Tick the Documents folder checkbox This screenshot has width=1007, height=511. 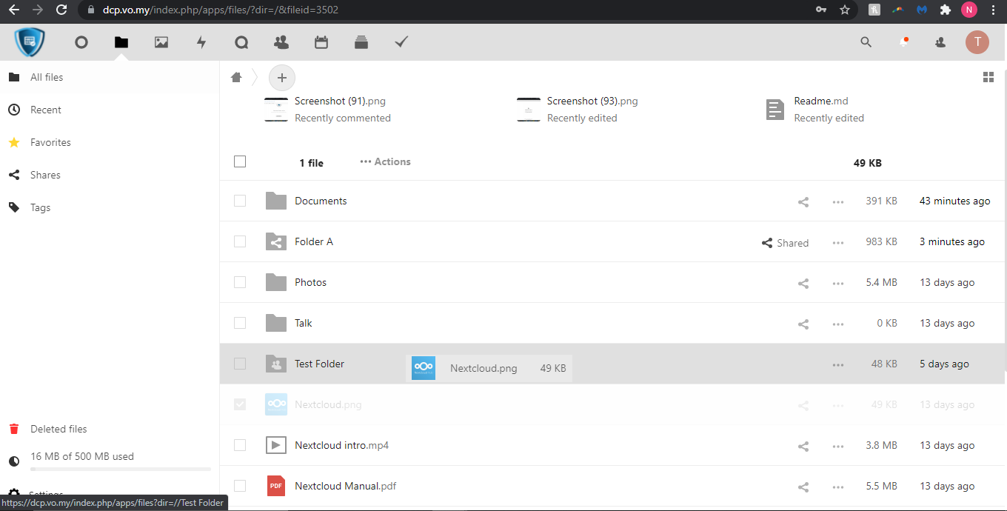[x=240, y=201]
